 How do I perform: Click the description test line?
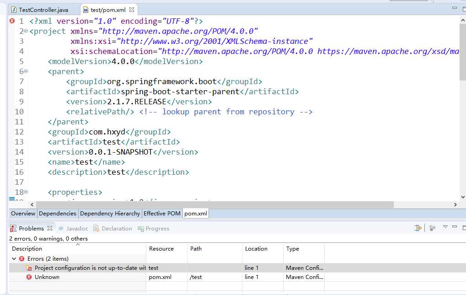118,172
